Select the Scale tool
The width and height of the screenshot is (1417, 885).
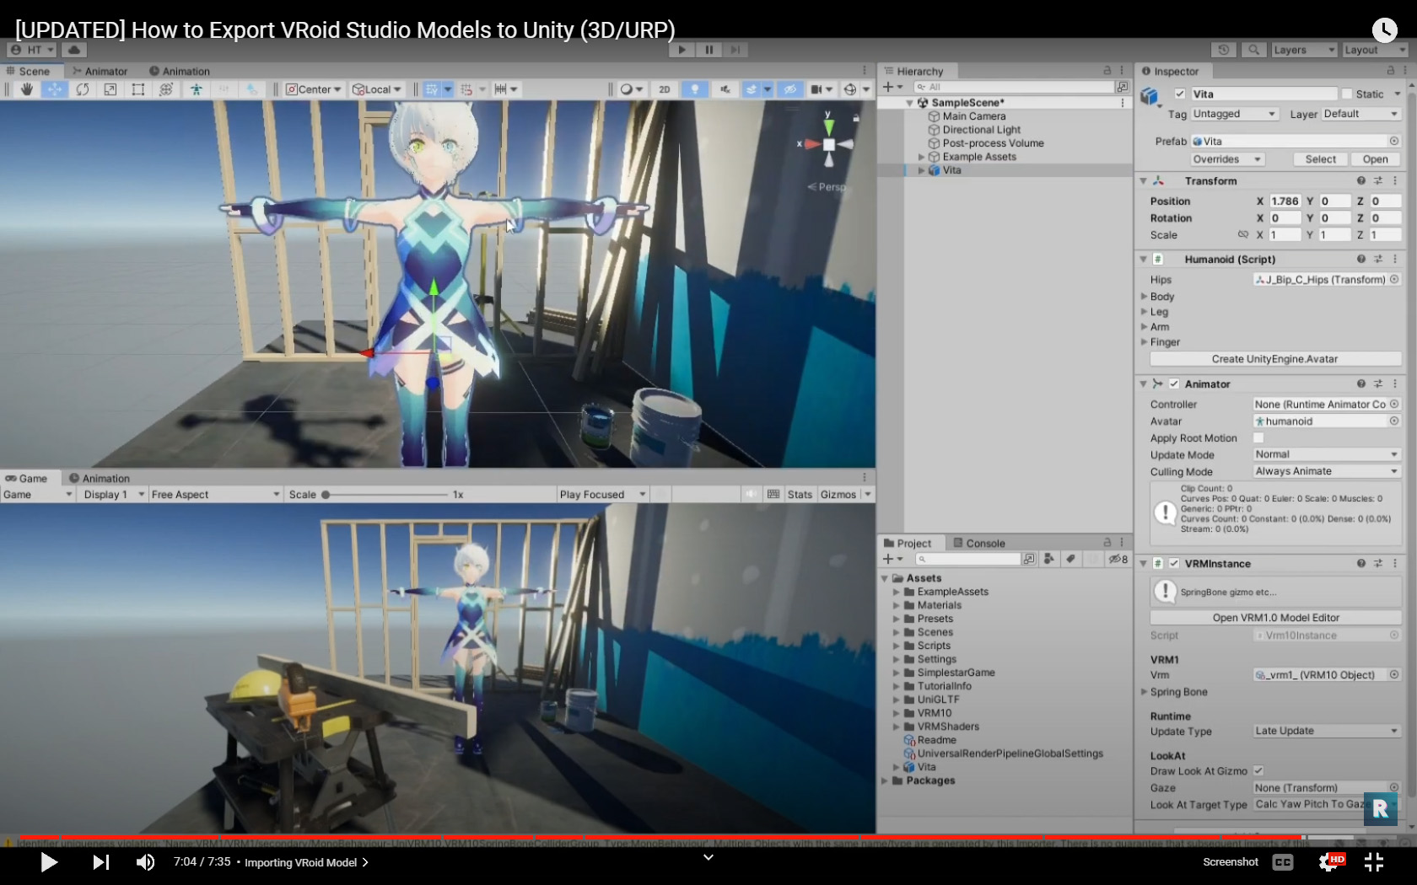click(x=110, y=89)
